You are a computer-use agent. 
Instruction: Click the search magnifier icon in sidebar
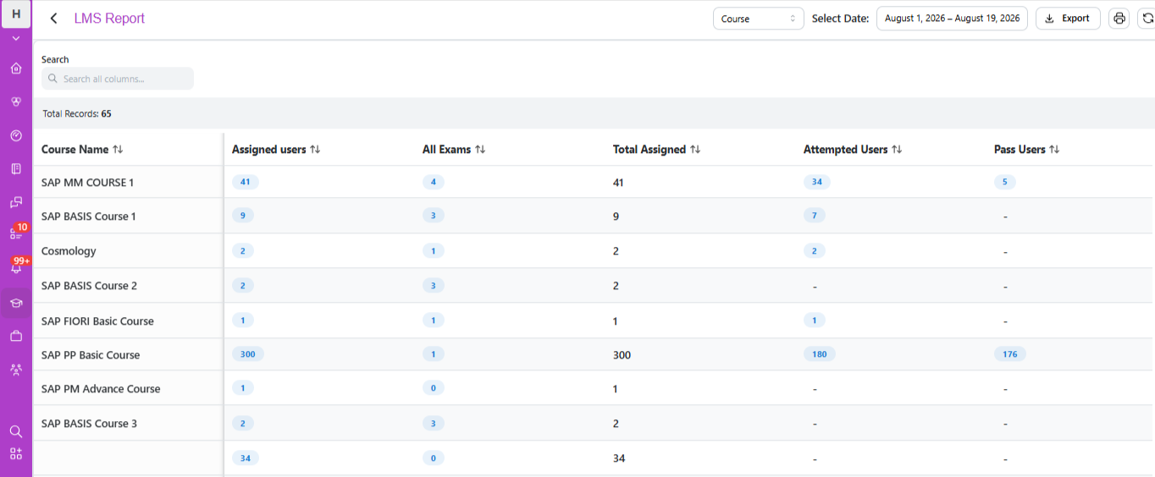(16, 431)
